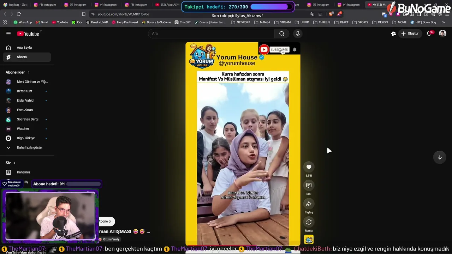Expand the THREEJS bookmarks folder

pos(321,22)
